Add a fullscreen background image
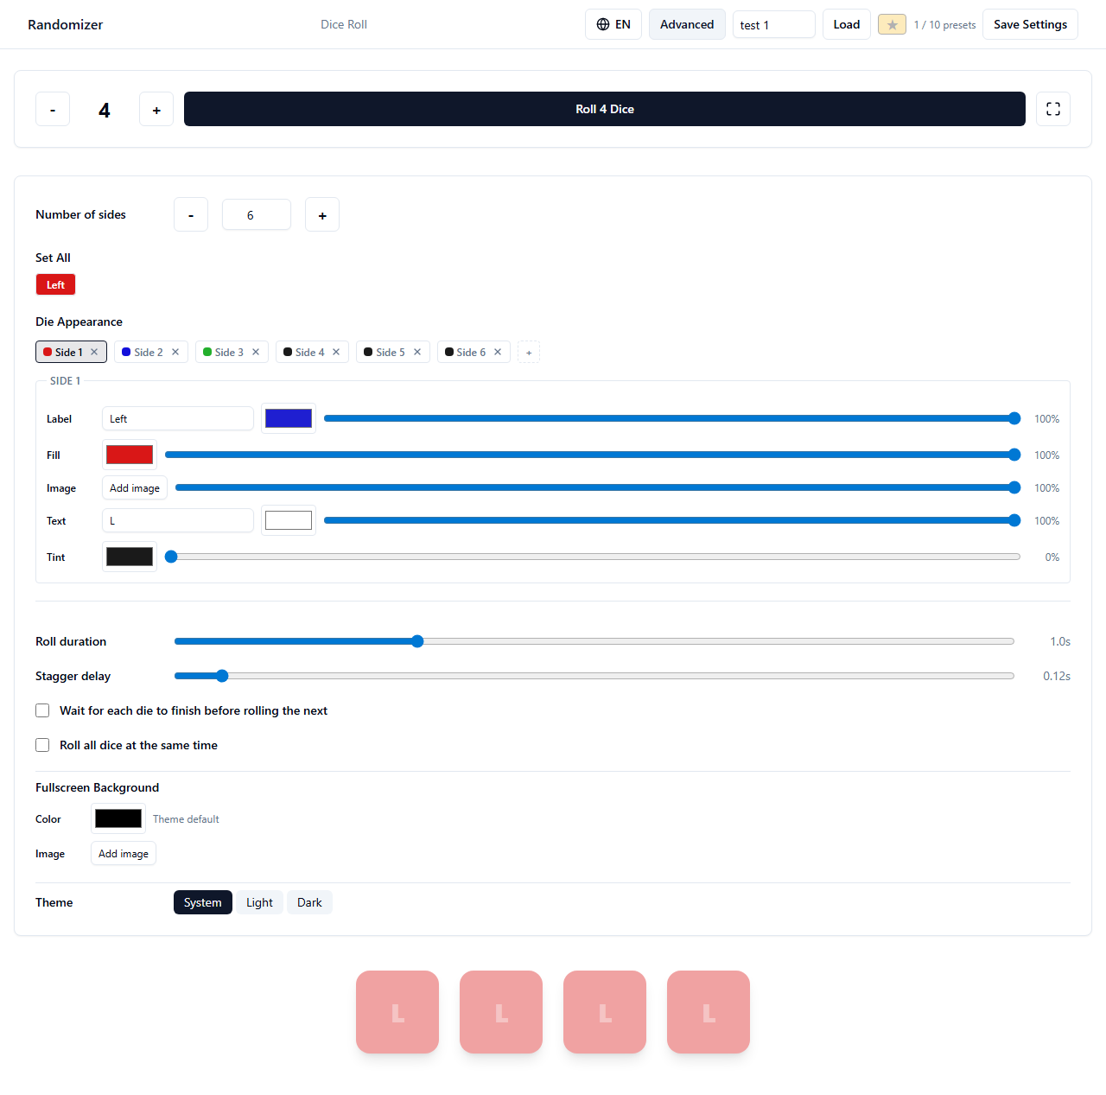 point(124,853)
